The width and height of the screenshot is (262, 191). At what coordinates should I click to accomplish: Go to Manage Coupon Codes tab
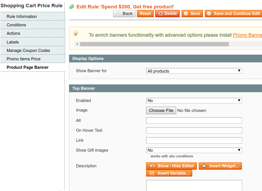tap(28, 50)
